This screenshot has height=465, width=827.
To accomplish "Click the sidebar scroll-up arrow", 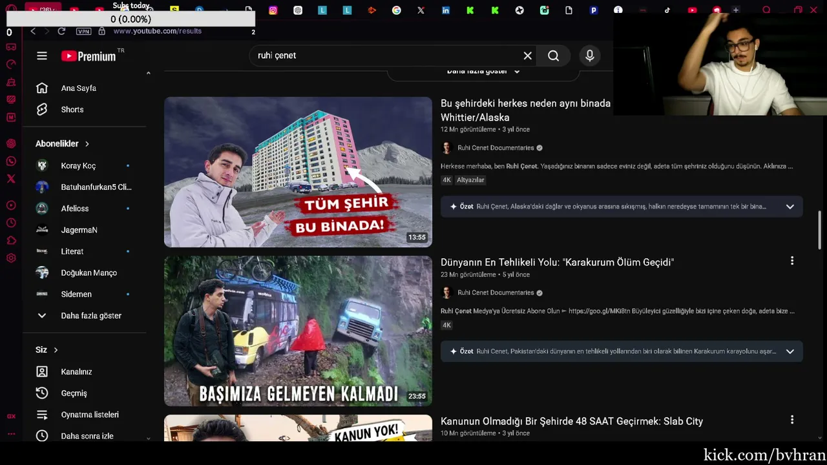I will point(148,73).
